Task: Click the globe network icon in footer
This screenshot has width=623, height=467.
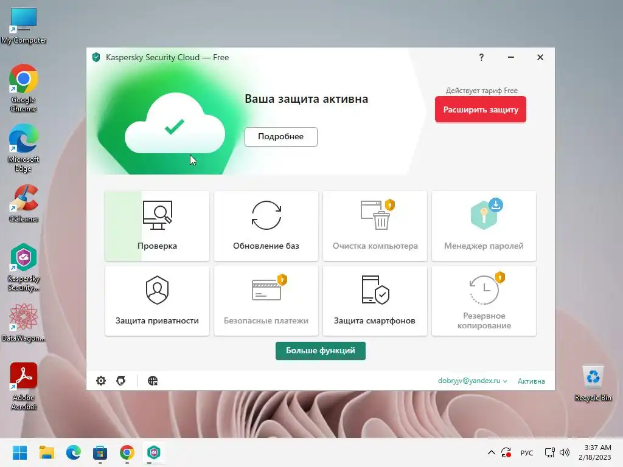Action: coord(153,381)
